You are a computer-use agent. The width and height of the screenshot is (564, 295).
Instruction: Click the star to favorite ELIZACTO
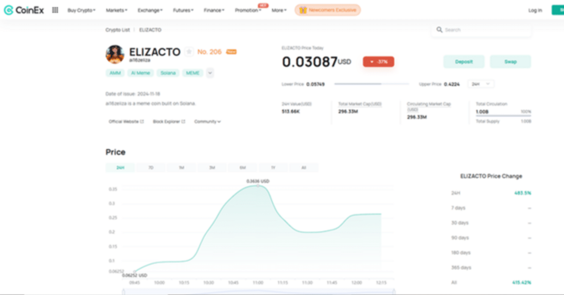click(x=189, y=52)
